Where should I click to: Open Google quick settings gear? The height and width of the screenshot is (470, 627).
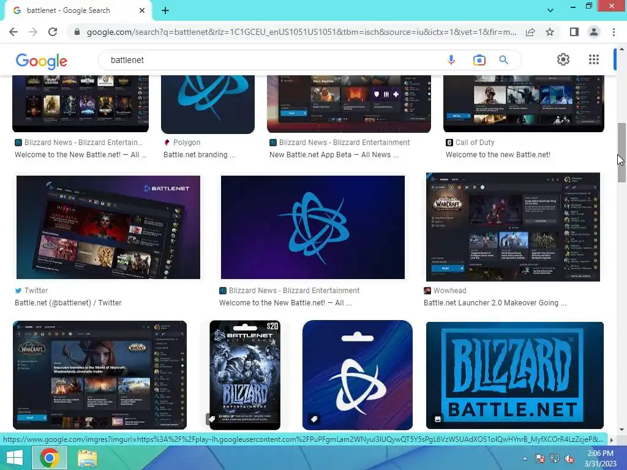pyautogui.click(x=563, y=59)
